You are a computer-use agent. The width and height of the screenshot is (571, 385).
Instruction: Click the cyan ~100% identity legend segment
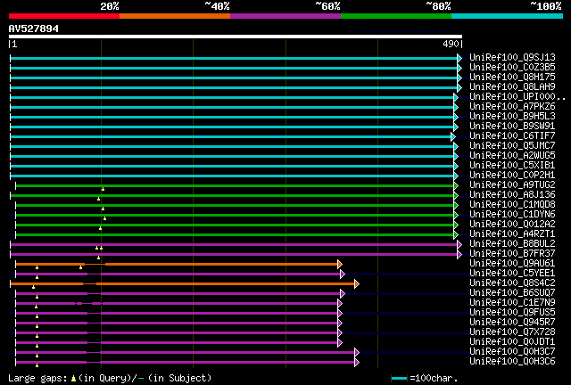coord(508,16)
